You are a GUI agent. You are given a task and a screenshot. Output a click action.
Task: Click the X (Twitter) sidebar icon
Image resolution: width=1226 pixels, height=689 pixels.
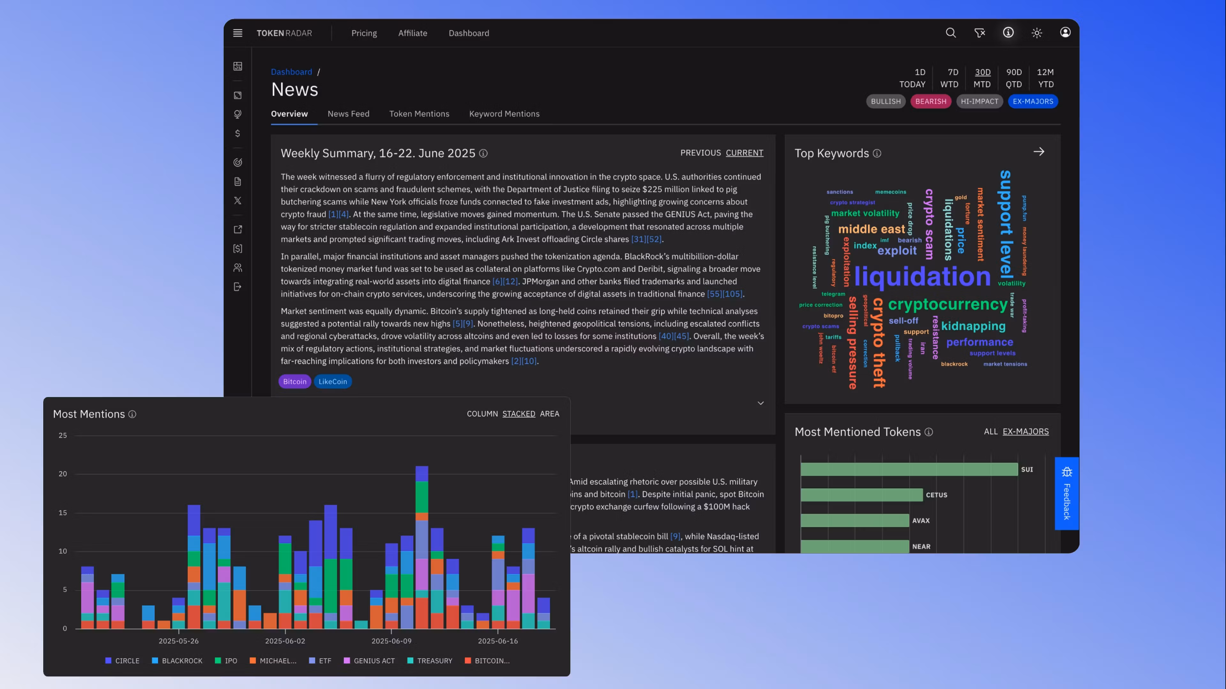238,201
